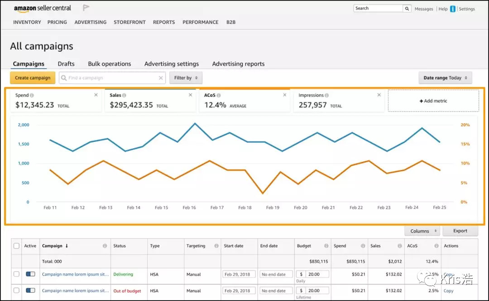Click info icon in Budget column header

click(x=326, y=246)
